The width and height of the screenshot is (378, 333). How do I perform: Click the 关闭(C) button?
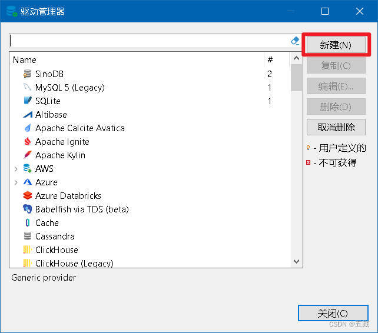point(333,313)
